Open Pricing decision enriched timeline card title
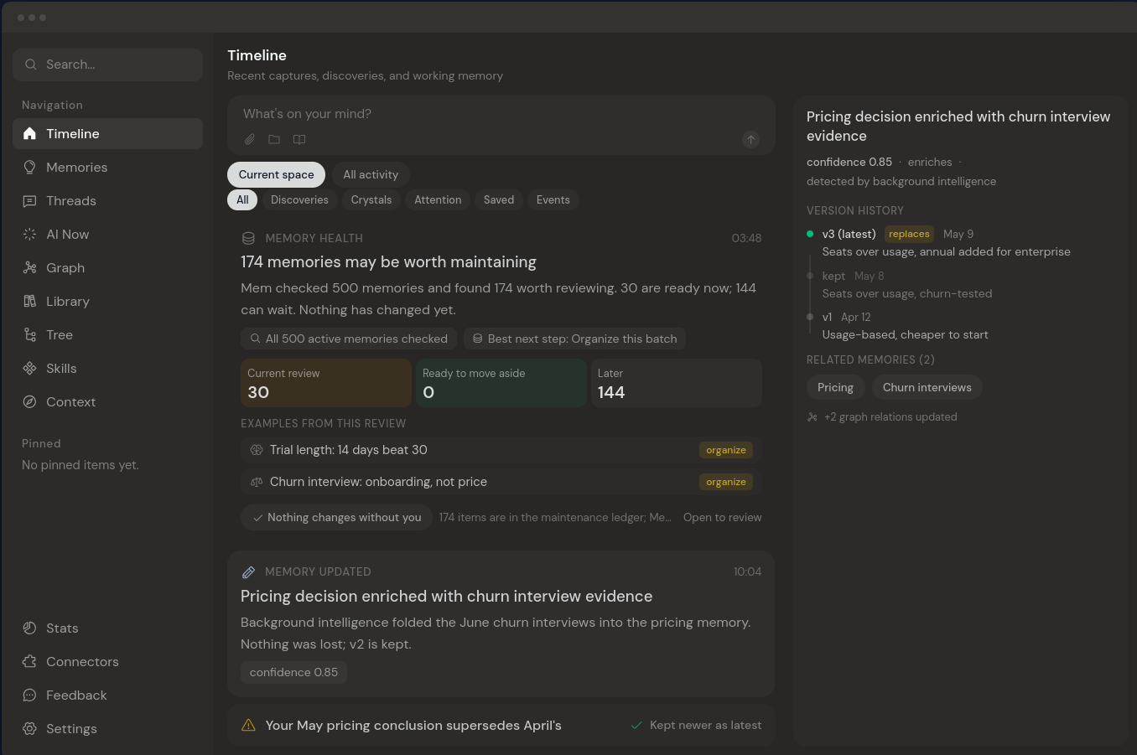This screenshot has height=755, width=1137. (446, 596)
